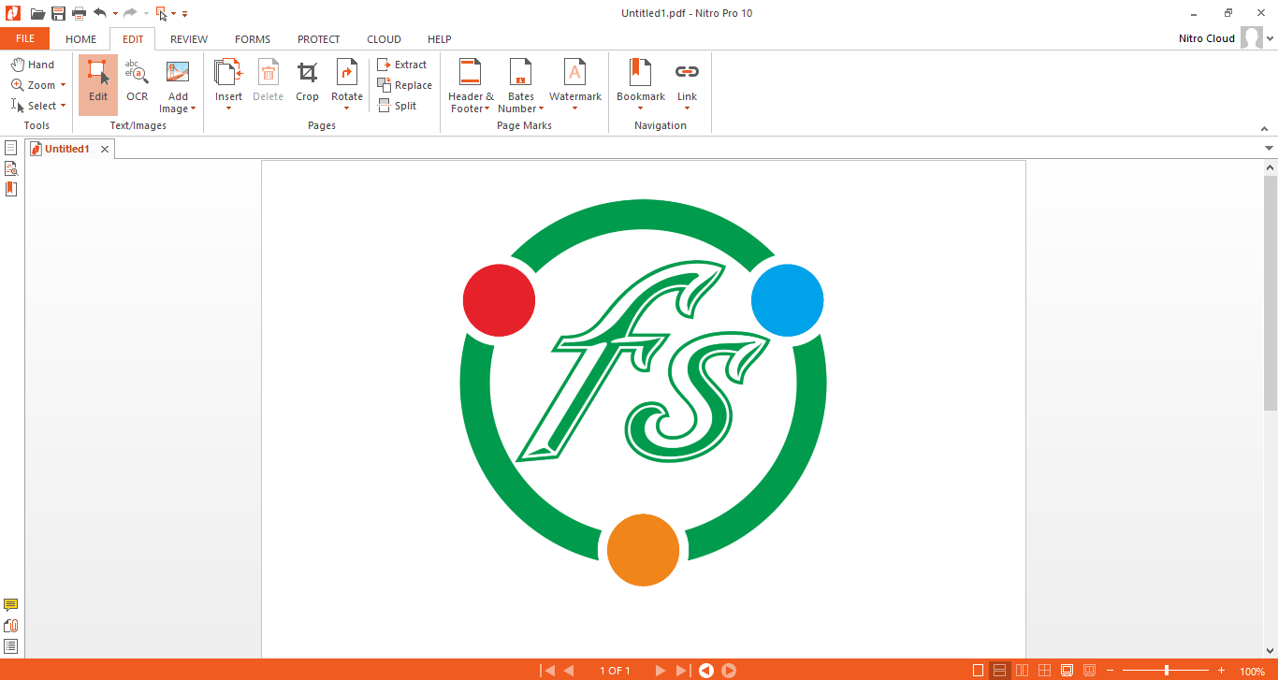The width and height of the screenshot is (1278, 680).
Task: Open a file with the folder icon
Action: point(37,13)
